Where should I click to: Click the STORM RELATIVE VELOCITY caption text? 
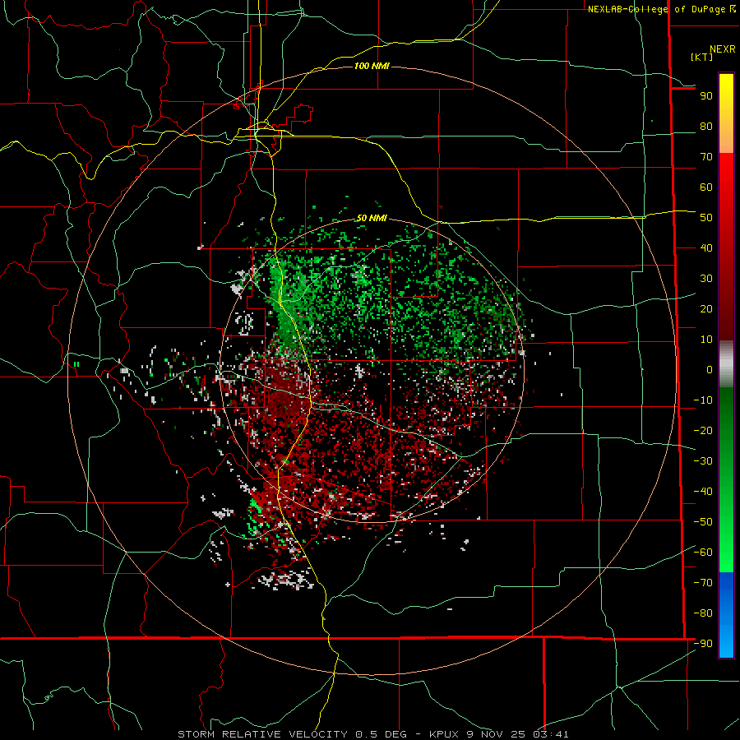click(262, 734)
